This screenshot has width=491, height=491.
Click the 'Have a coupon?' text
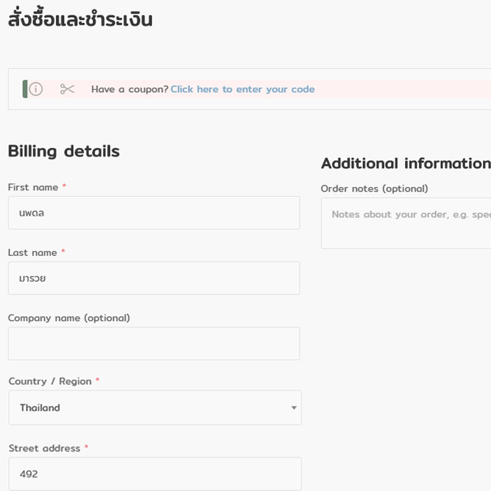tap(130, 89)
